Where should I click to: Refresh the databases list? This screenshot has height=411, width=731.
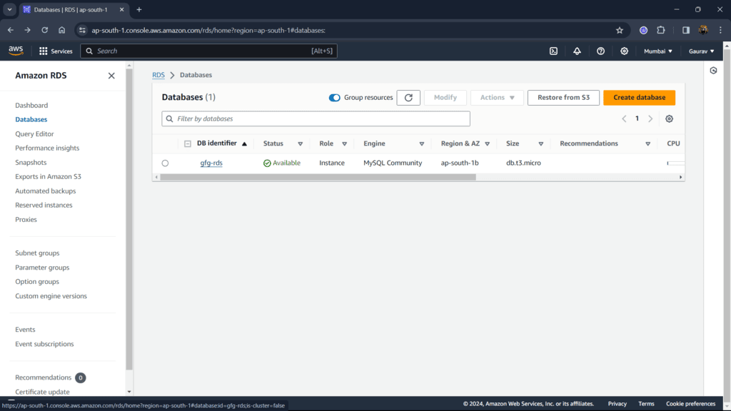[x=408, y=97]
